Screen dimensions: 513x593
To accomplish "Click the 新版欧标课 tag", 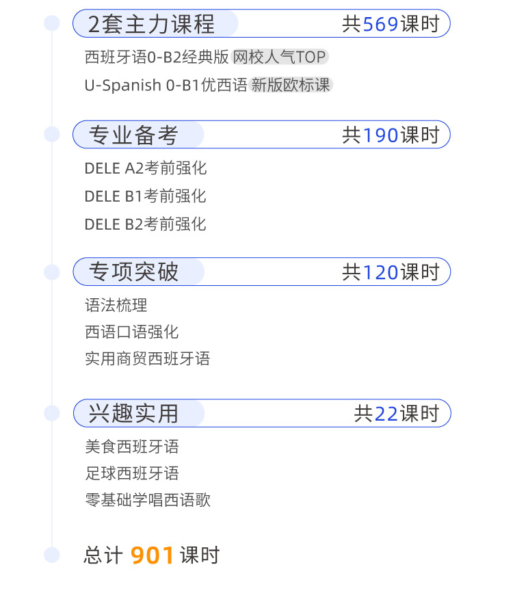I will (x=291, y=85).
